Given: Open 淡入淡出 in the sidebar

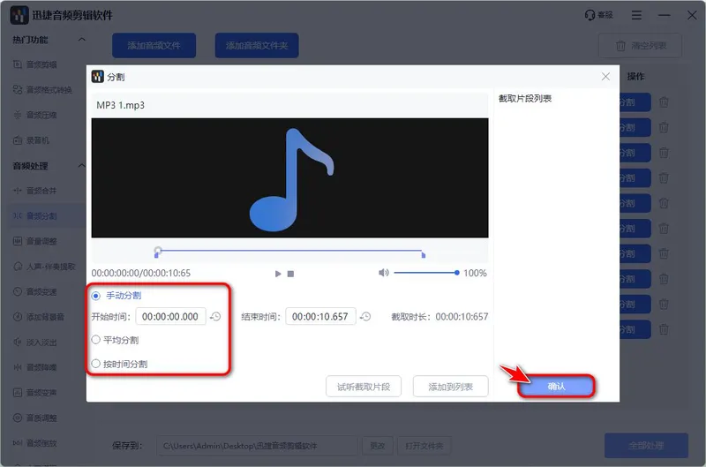Looking at the screenshot, I should 35,343.
